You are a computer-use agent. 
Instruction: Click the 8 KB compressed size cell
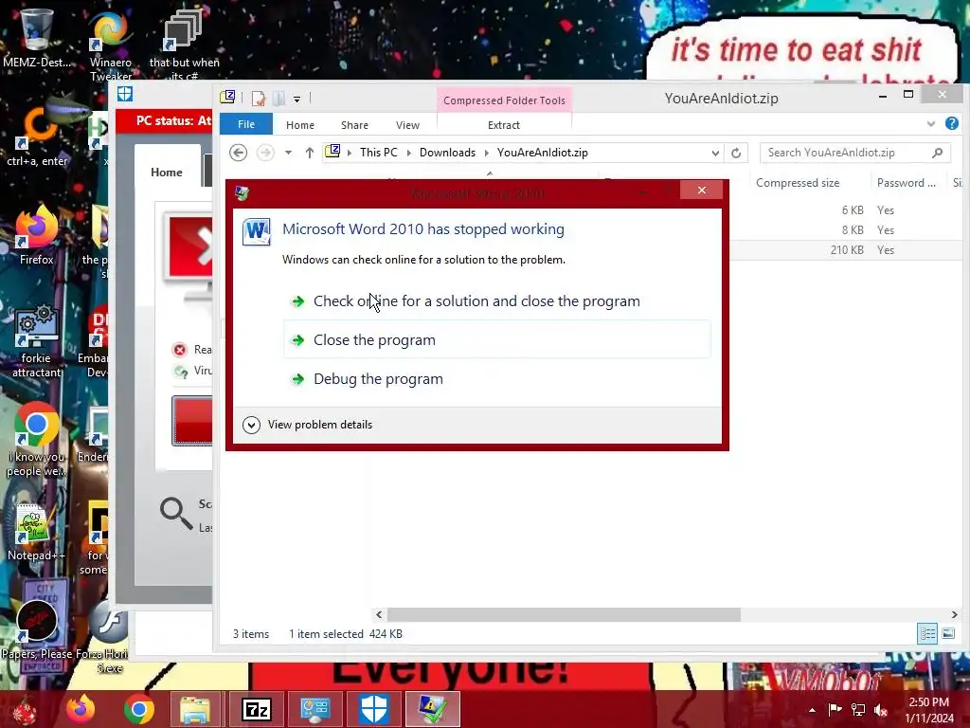(x=852, y=230)
